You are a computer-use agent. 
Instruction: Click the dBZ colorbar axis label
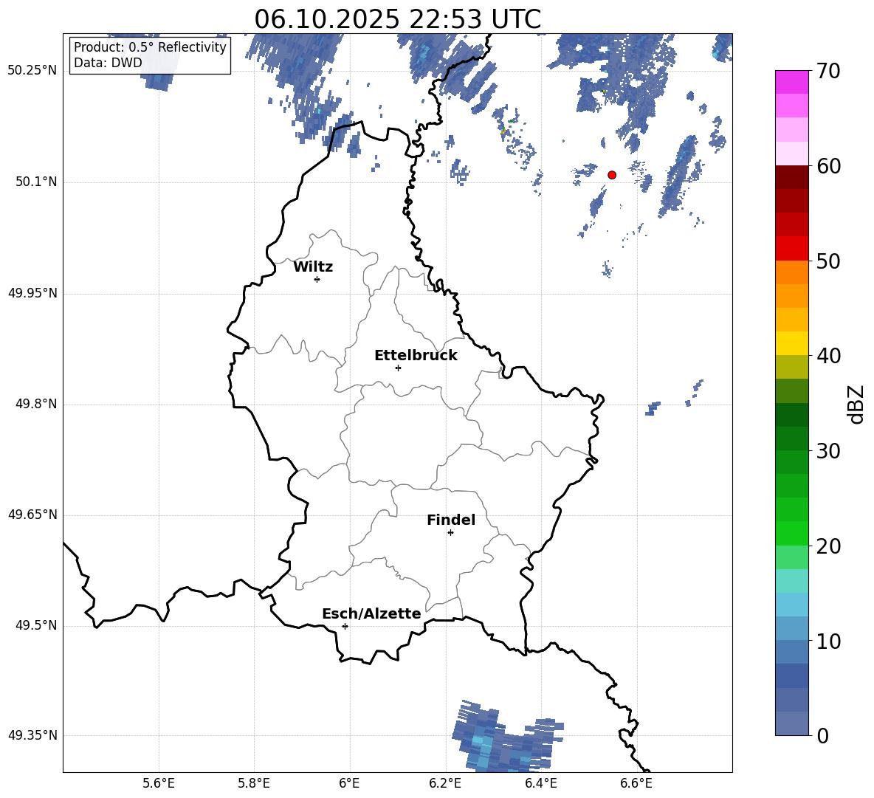click(x=856, y=404)
